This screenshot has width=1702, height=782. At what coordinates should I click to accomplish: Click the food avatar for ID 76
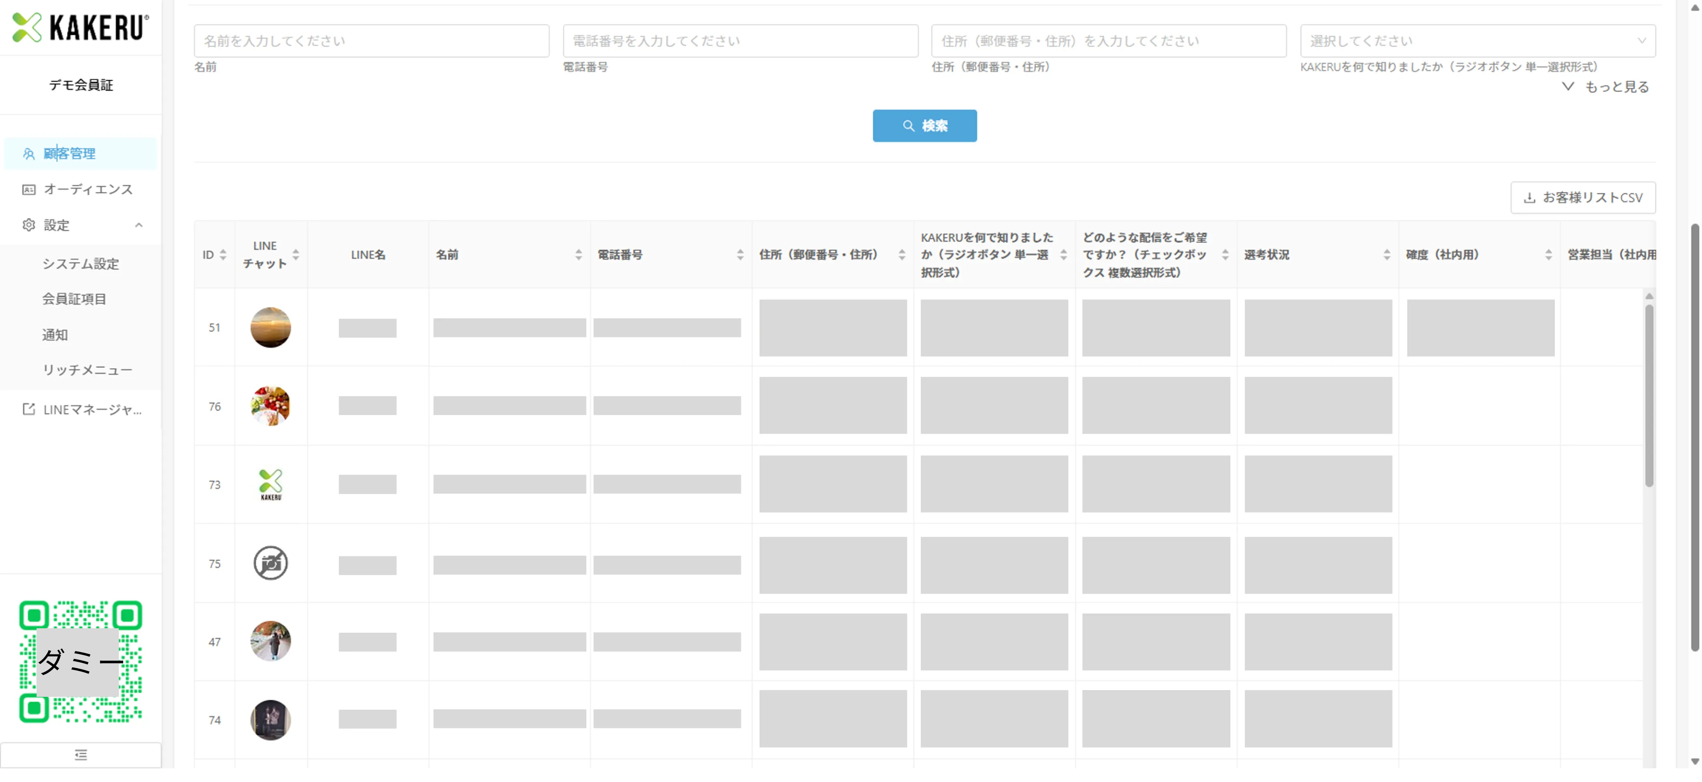[x=270, y=406]
